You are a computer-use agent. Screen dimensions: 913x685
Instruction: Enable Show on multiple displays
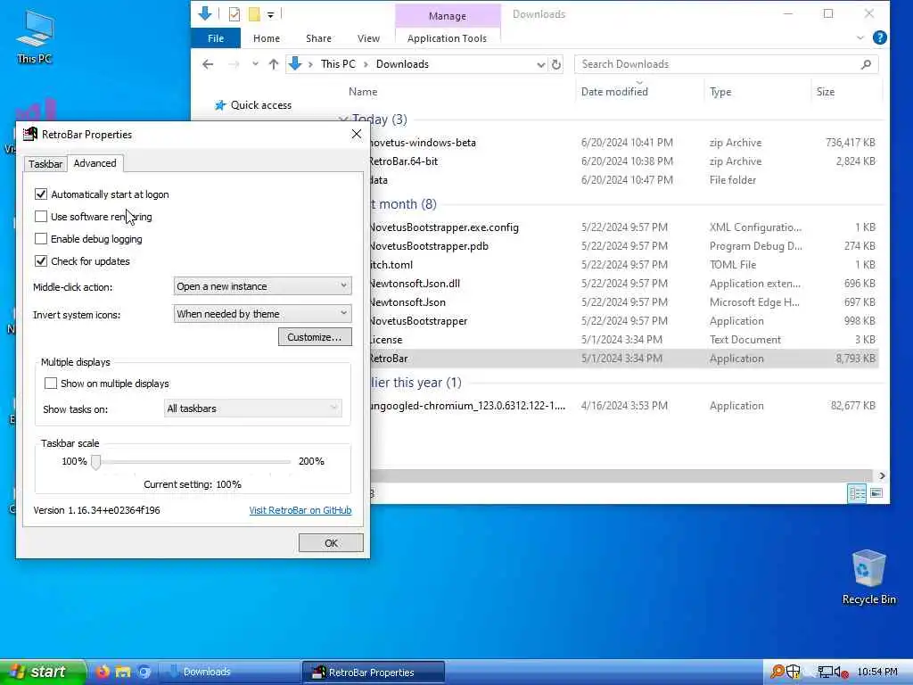(51, 384)
